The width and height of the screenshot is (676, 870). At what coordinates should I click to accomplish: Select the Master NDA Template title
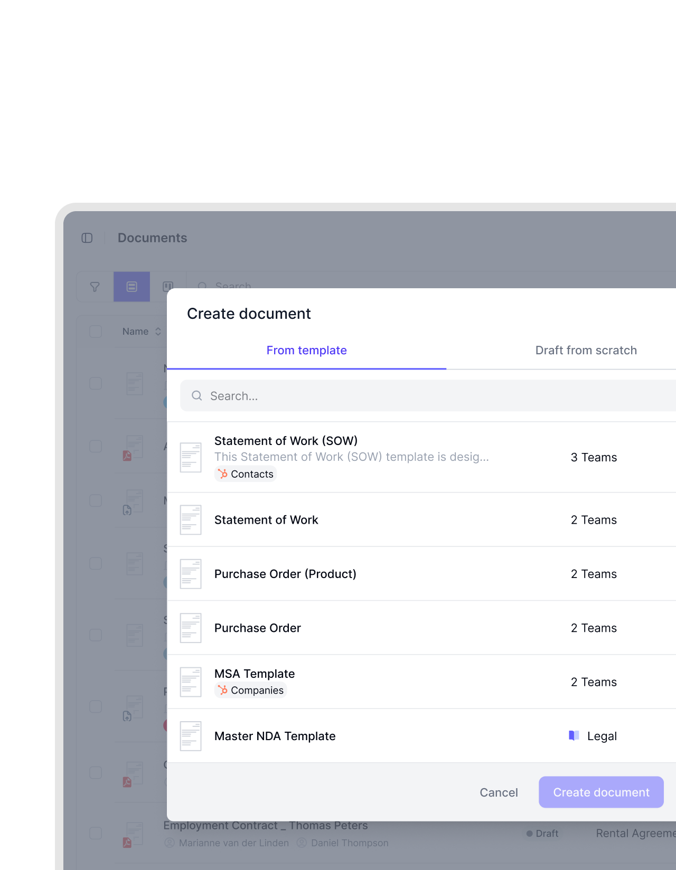tap(275, 736)
